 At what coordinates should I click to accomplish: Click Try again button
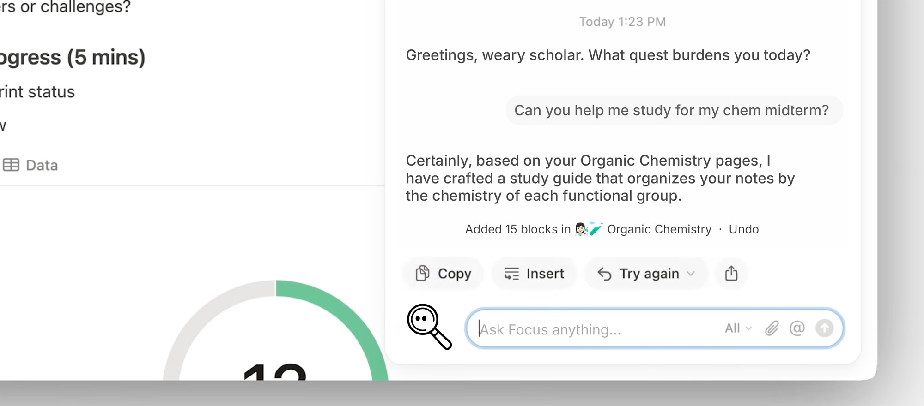coord(646,274)
